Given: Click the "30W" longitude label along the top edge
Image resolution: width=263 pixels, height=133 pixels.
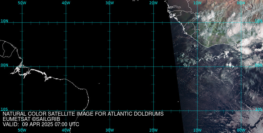Looking at the screenshot, I should tap(110, 3).
